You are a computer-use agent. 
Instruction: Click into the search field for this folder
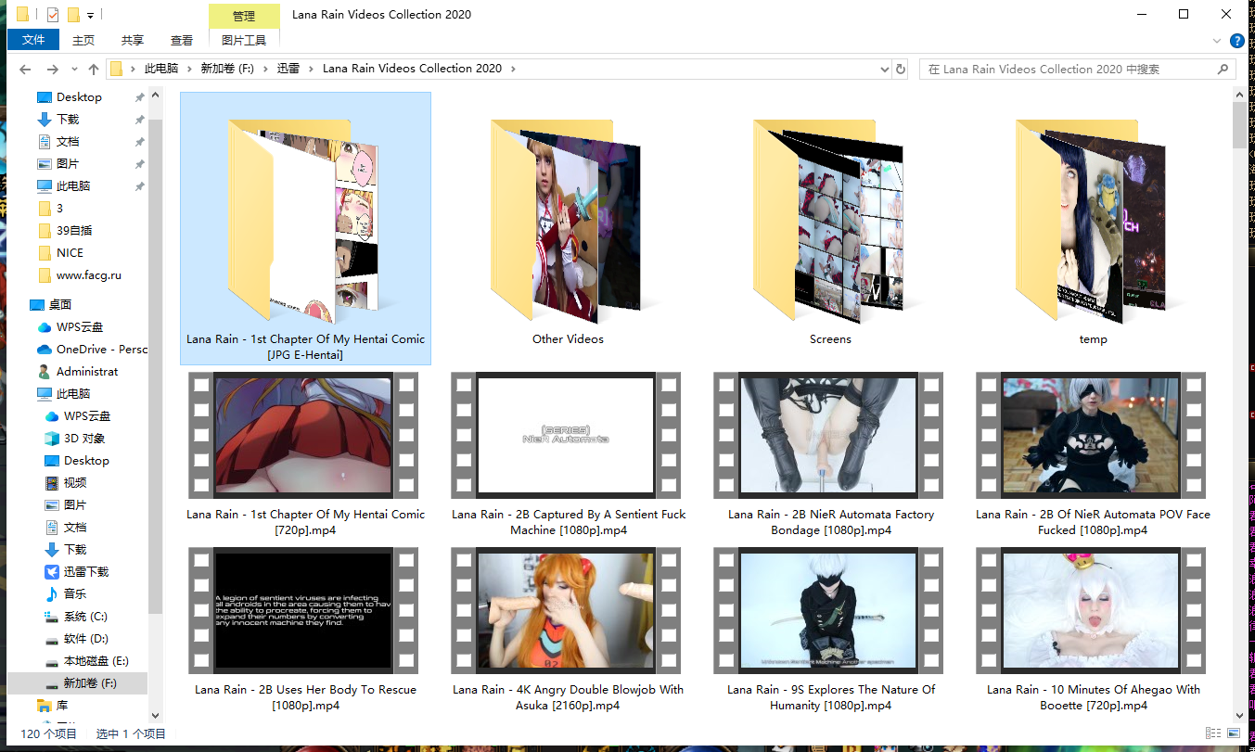[1067, 69]
